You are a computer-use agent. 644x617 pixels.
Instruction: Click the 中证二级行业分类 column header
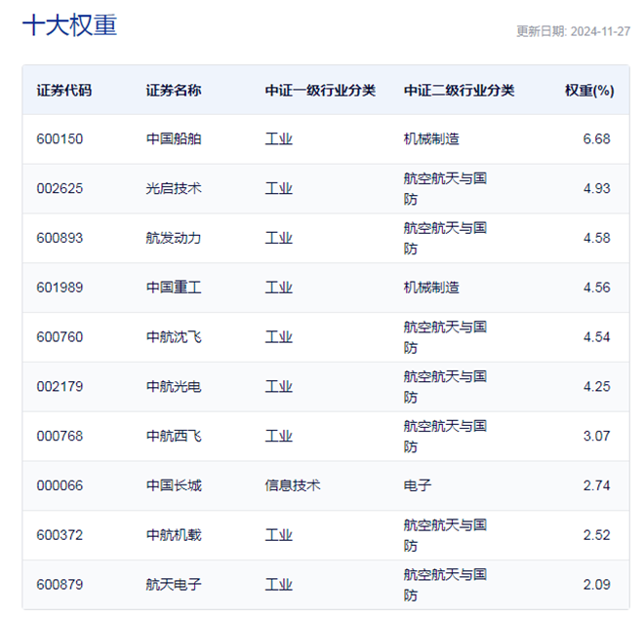460,91
